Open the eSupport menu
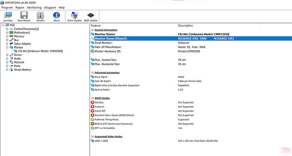Viewport: 292px width, 156px height. (50, 8)
